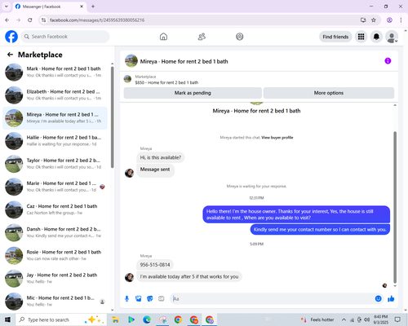Click the Windows taskbar search box
Image resolution: width=408 pixels, height=326 pixels.
pyautogui.click(x=61, y=319)
